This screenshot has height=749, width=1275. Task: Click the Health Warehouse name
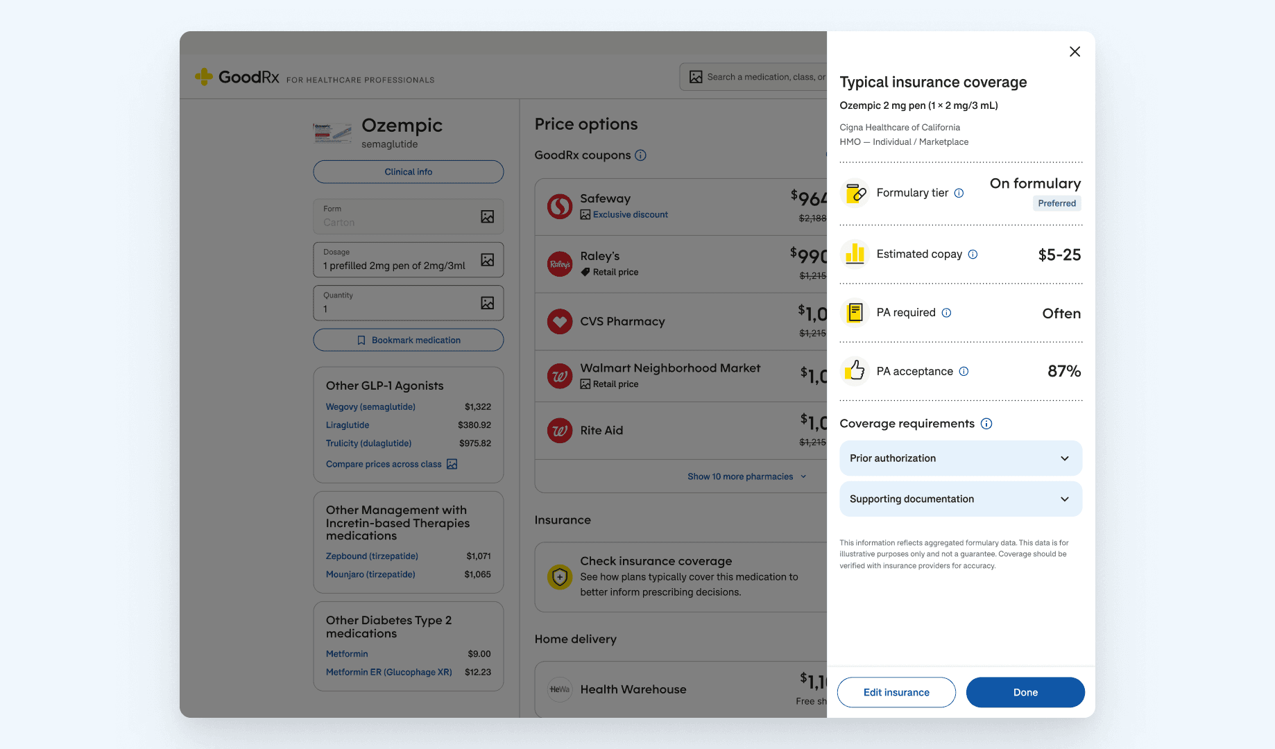pos(633,689)
